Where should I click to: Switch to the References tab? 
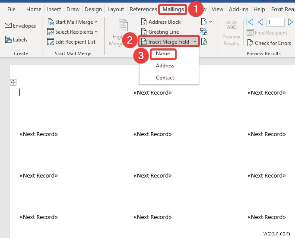(143, 9)
